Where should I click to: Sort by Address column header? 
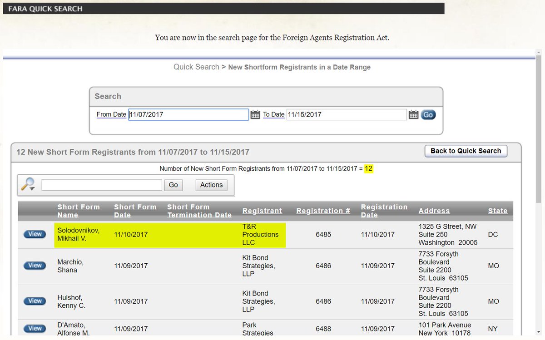pos(434,211)
